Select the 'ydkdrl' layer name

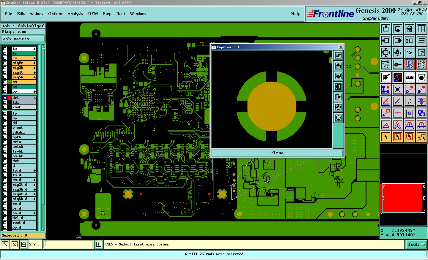tap(24, 132)
